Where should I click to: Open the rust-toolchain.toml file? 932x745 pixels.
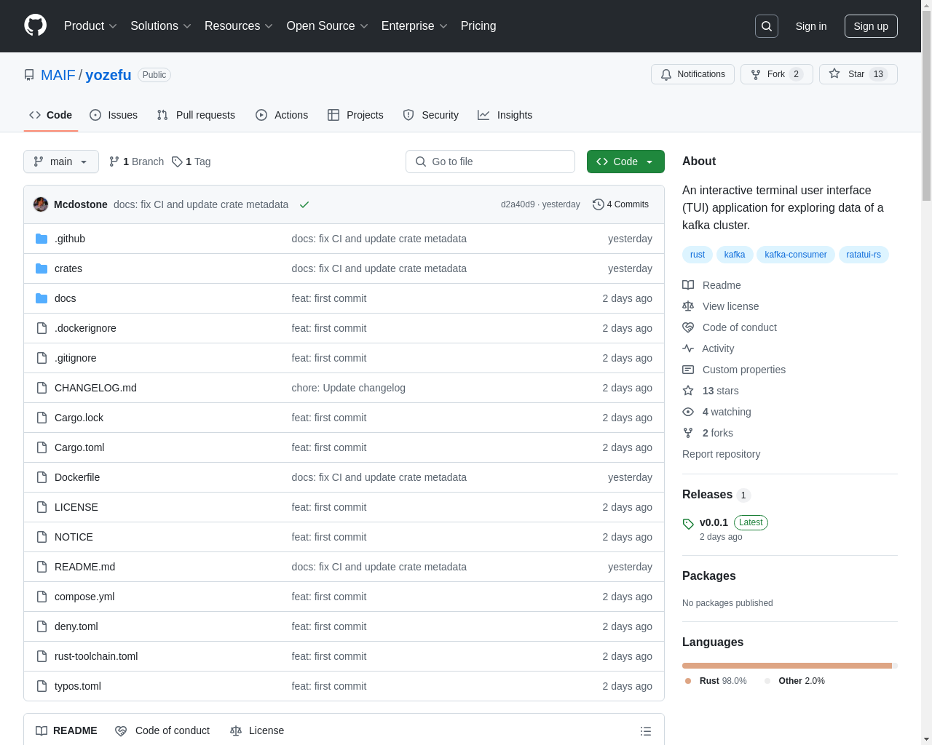coord(96,656)
